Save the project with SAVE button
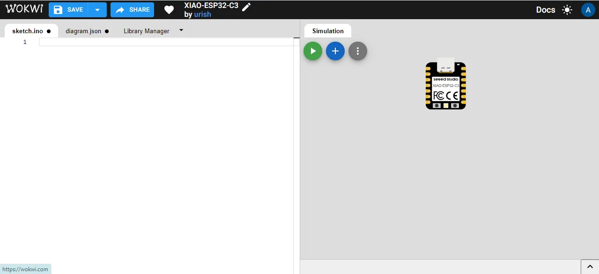The image size is (599, 274). pos(68,10)
